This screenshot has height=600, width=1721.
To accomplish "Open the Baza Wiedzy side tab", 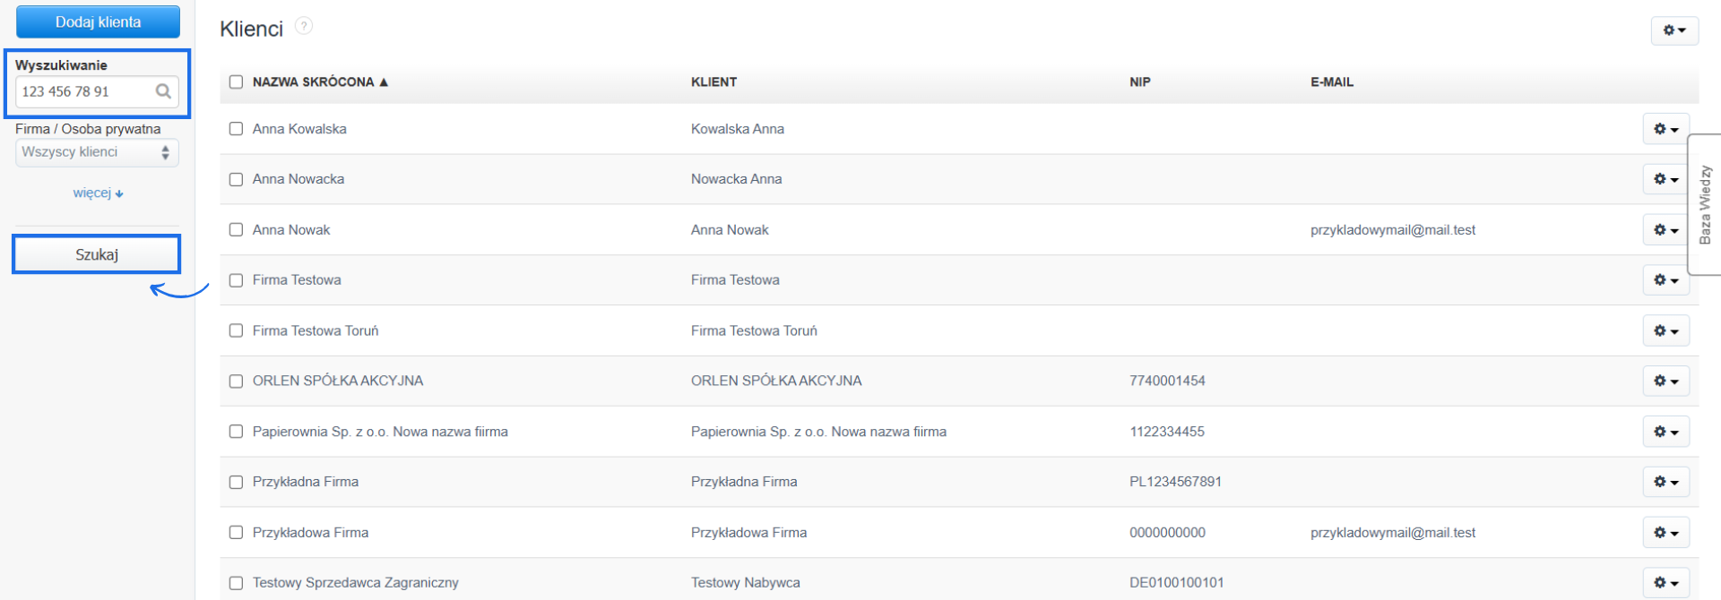I will pos(1704,204).
